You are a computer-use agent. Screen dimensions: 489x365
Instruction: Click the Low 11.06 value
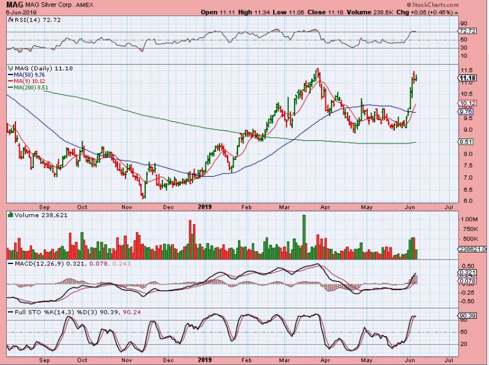pyautogui.click(x=288, y=12)
